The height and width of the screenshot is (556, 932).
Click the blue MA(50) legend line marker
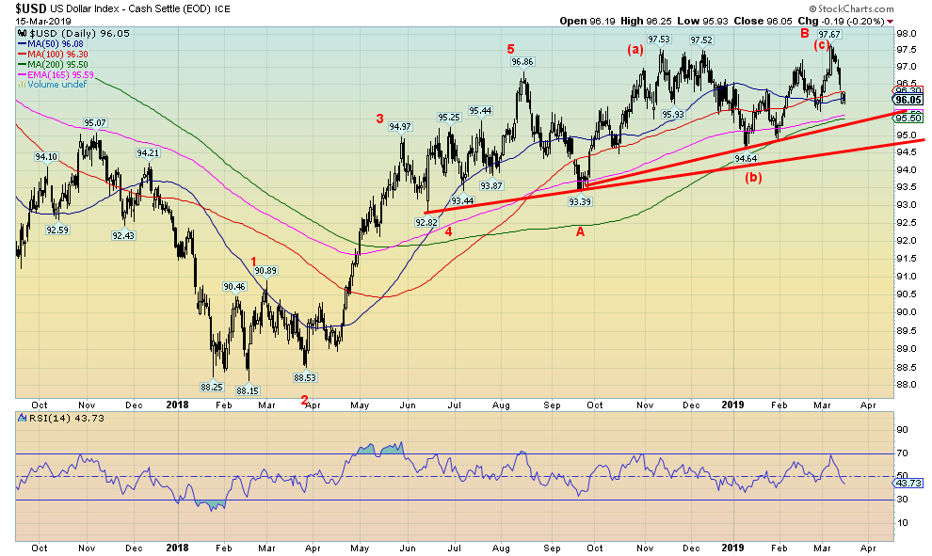coord(20,43)
